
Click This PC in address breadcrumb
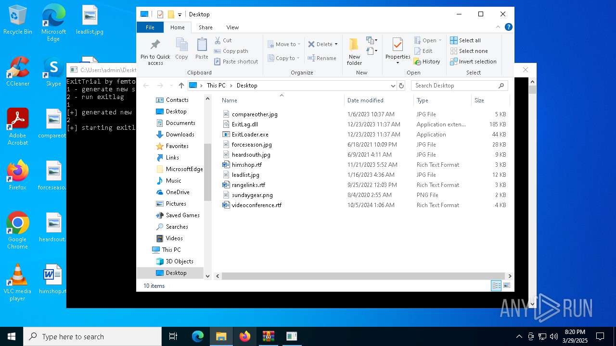(x=216, y=86)
